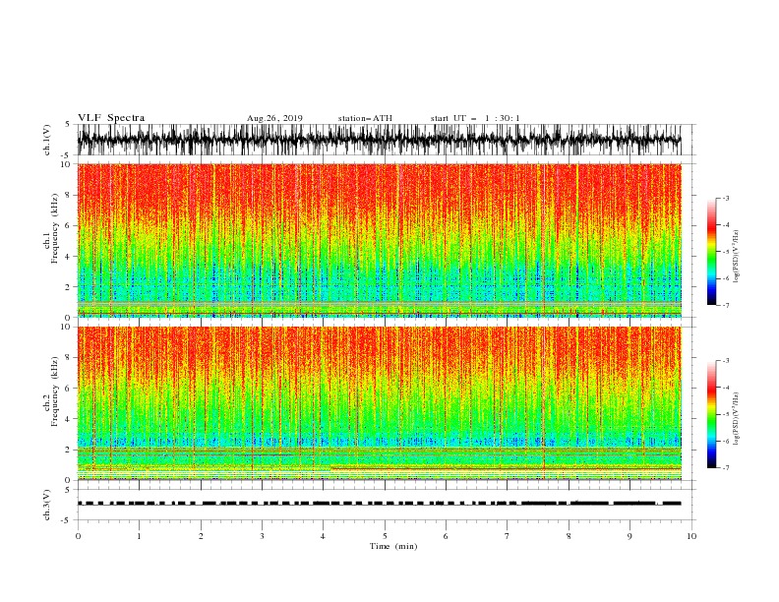Click the "3" tick on the time axis
This screenshot has width=779, height=602.
click(262, 536)
